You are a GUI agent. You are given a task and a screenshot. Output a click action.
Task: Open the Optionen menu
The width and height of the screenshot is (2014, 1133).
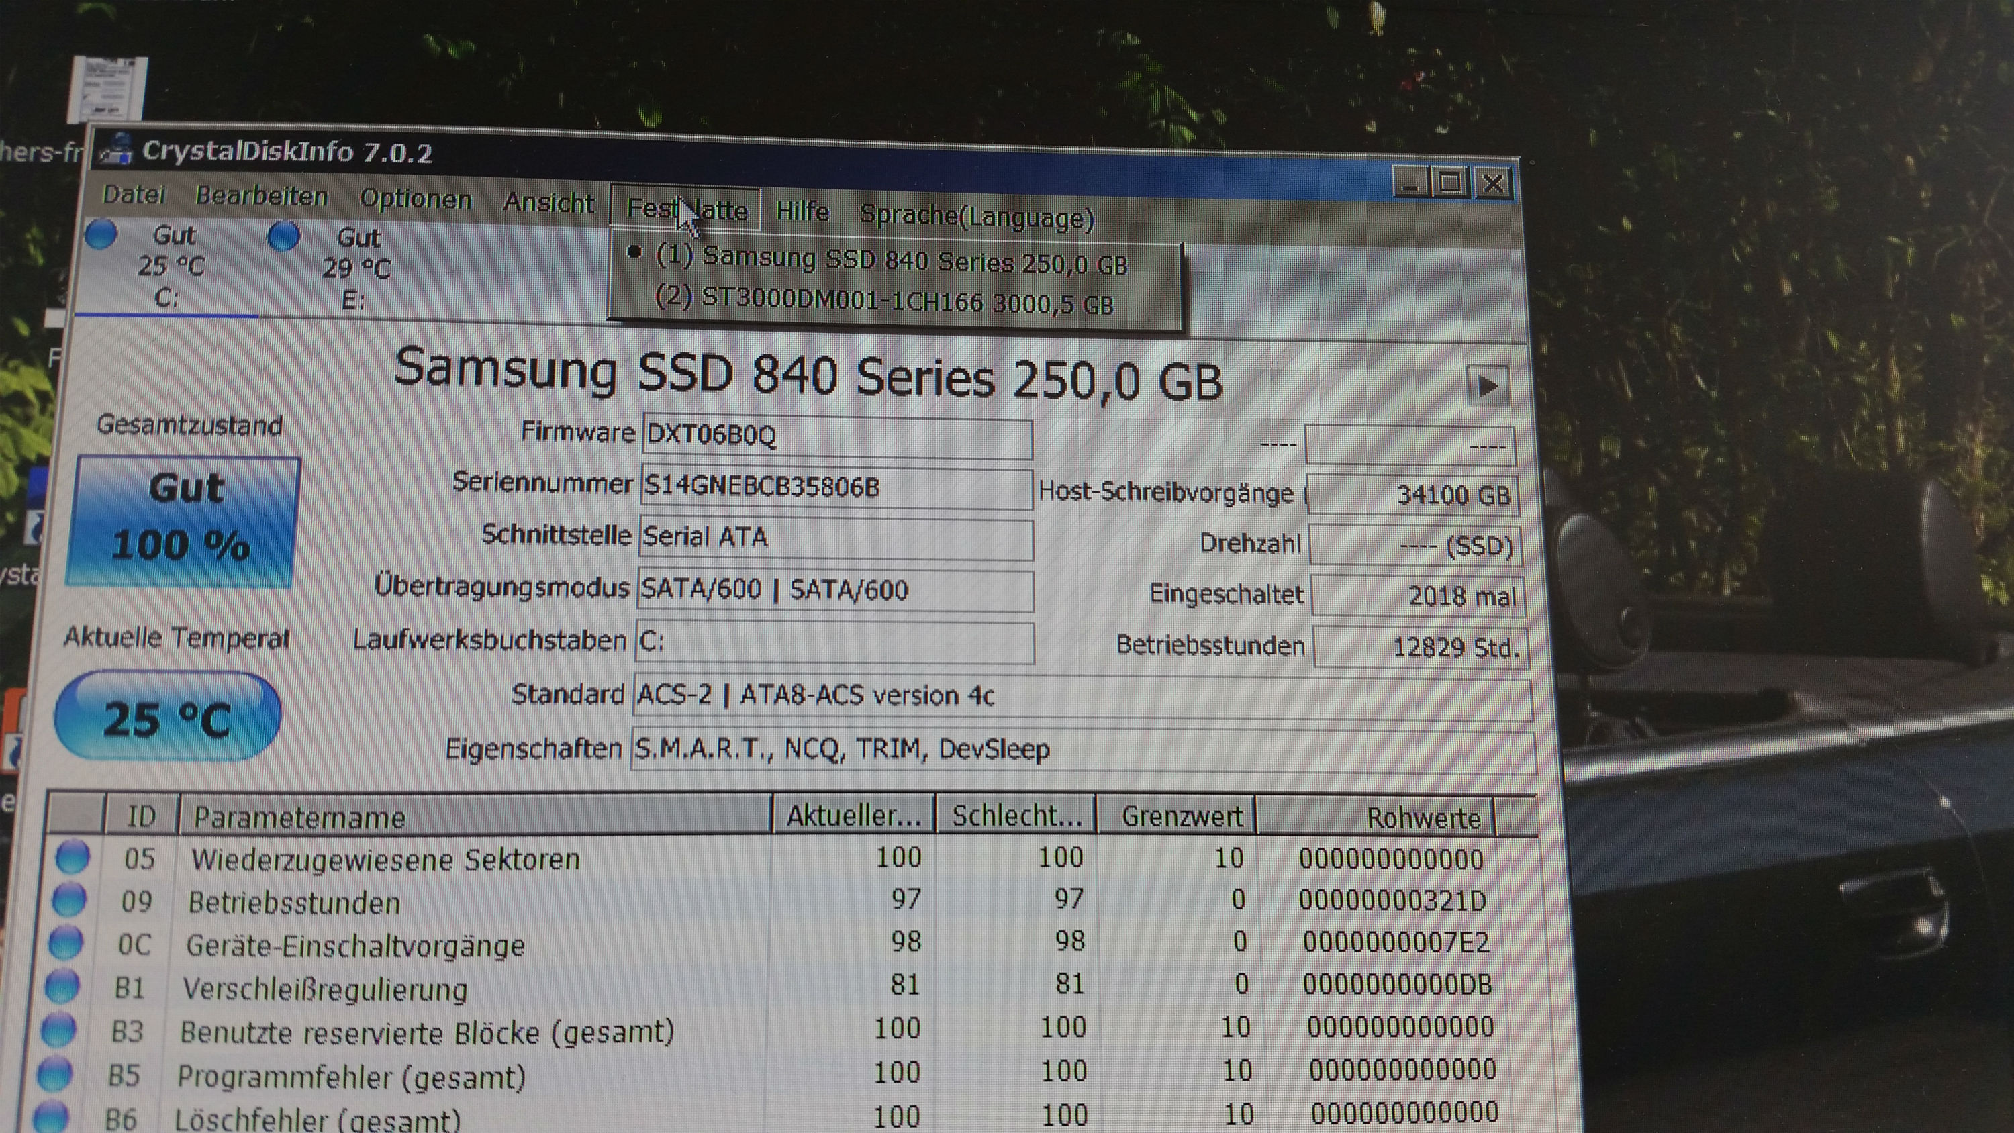[415, 199]
